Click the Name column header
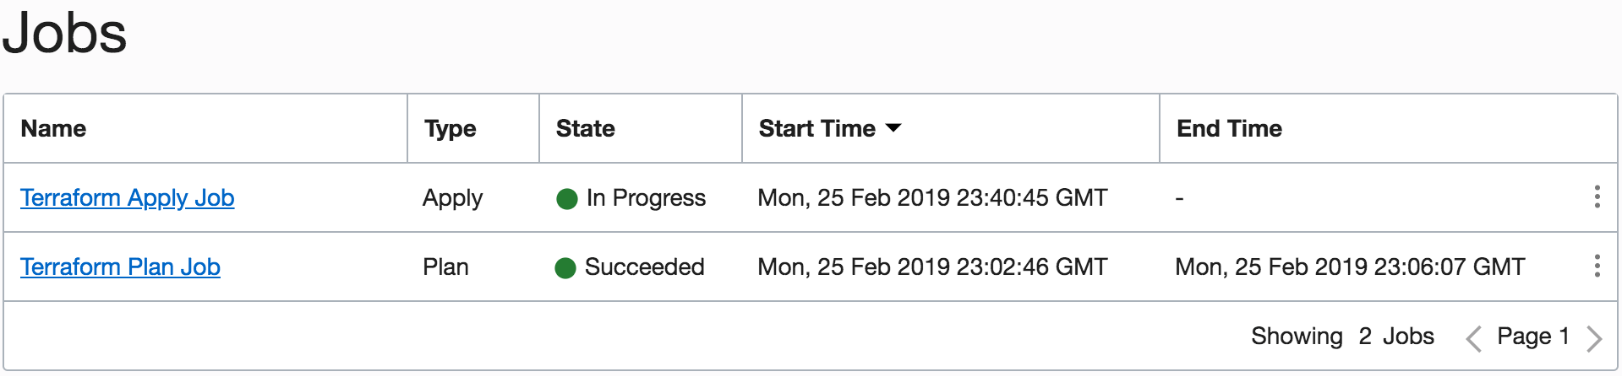 (53, 128)
